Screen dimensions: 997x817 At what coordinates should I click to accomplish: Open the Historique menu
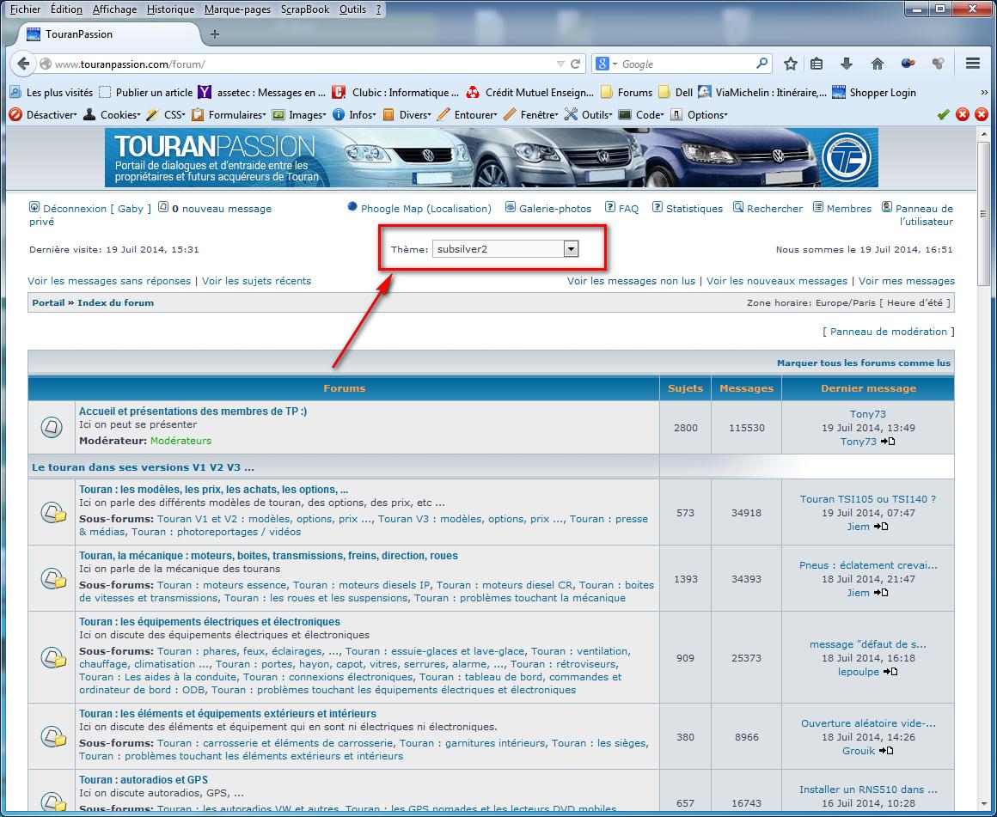point(170,9)
